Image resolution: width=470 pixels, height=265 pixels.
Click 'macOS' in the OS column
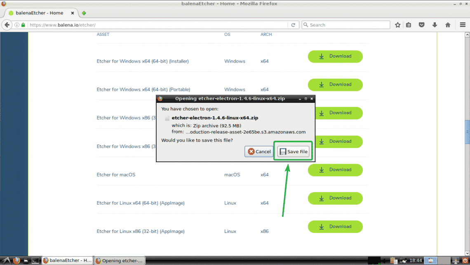(232, 174)
